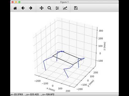Maximize Figure 1 with green button
Viewport: 129px width, 96px height.
[19, 2]
